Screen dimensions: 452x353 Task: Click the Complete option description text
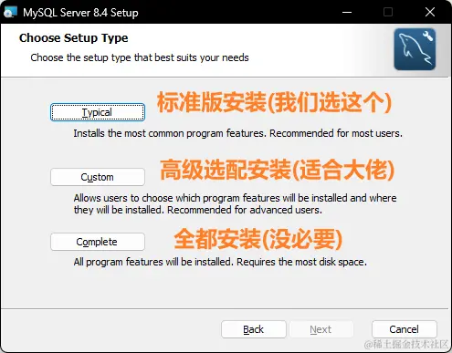(x=220, y=262)
